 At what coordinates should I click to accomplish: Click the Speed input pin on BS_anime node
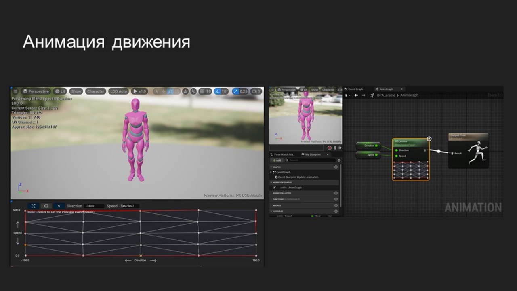click(x=397, y=156)
